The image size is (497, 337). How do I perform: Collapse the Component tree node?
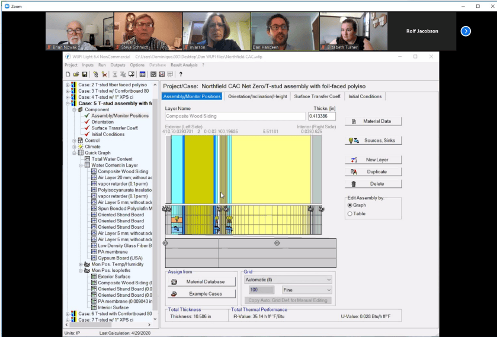(74, 109)
